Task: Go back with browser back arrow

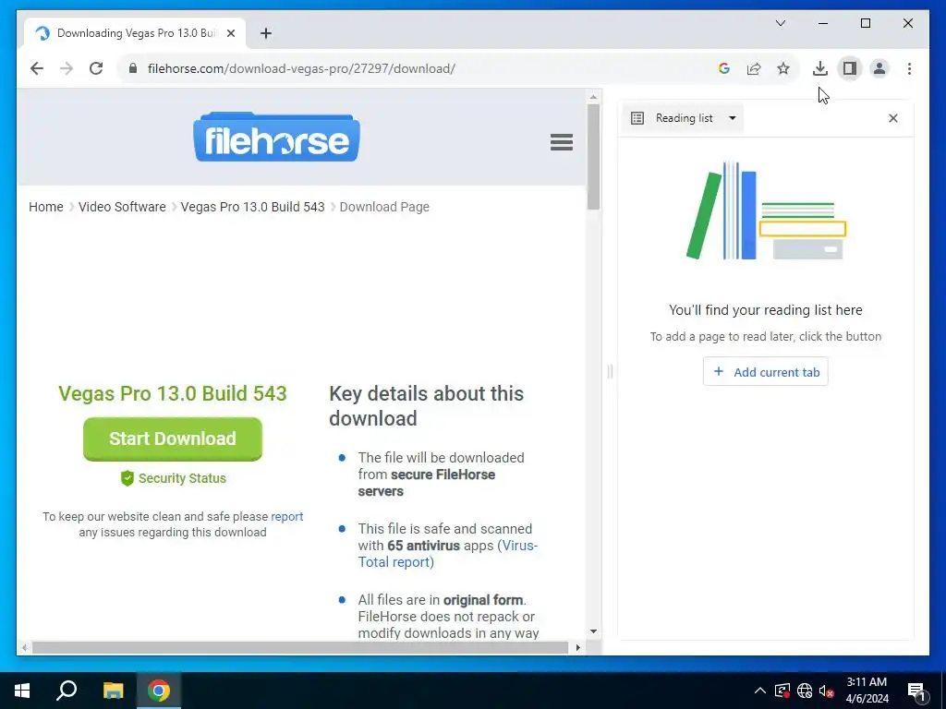Action: click(37, 68)
